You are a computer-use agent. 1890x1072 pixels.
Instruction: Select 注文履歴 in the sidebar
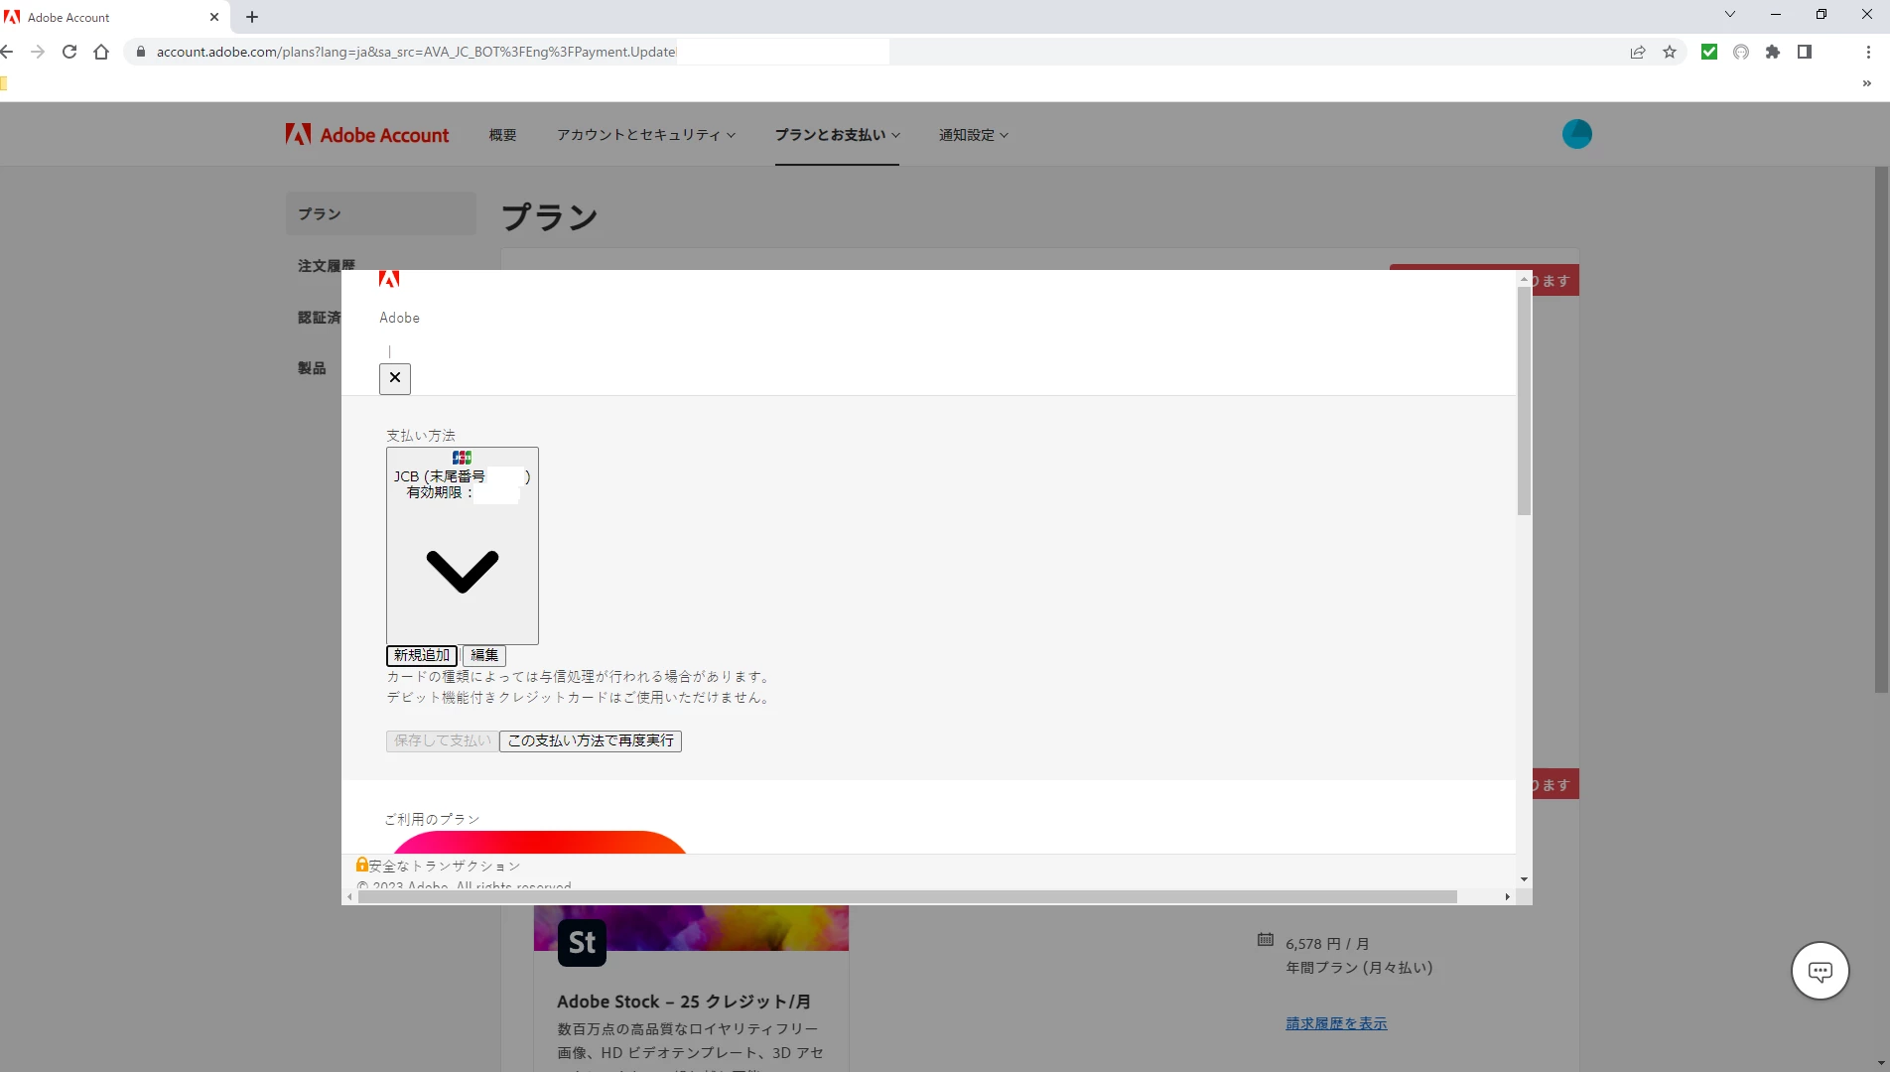[327, 265]
